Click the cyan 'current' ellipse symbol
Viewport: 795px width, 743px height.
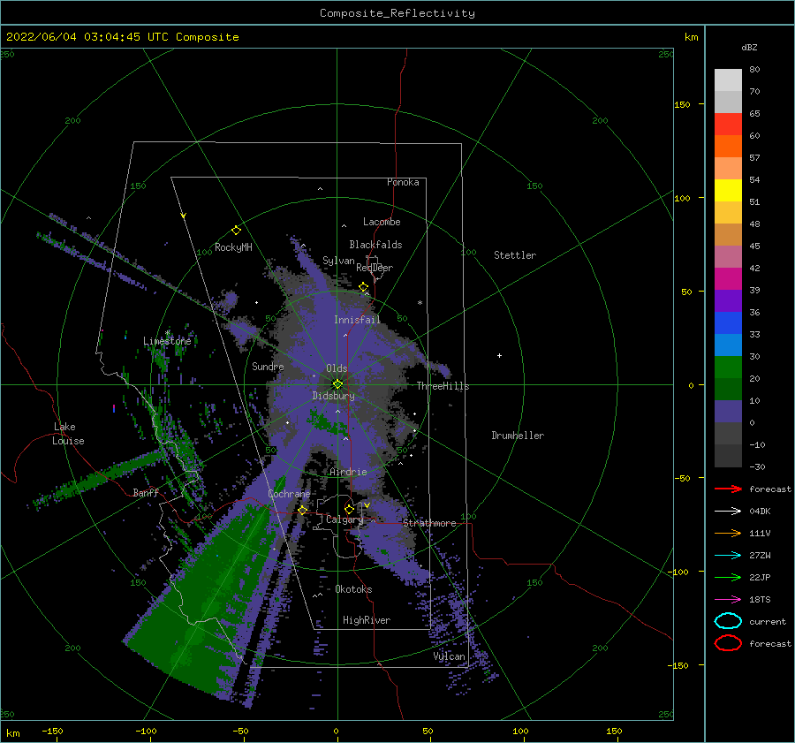[x=728, y=621]
